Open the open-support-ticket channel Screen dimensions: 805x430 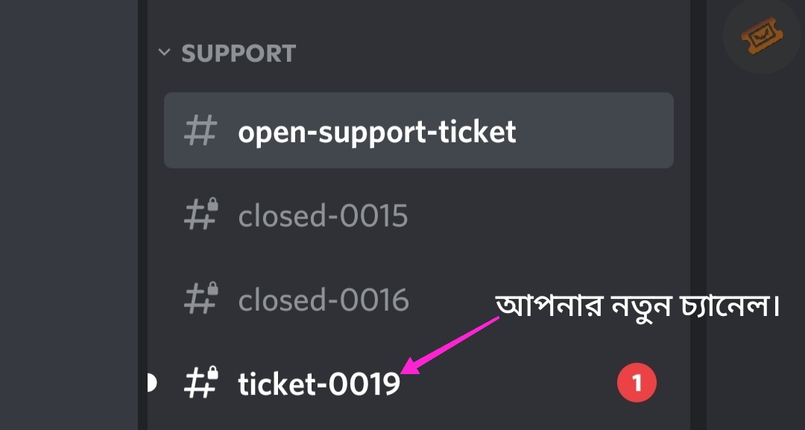click(376, 132)
